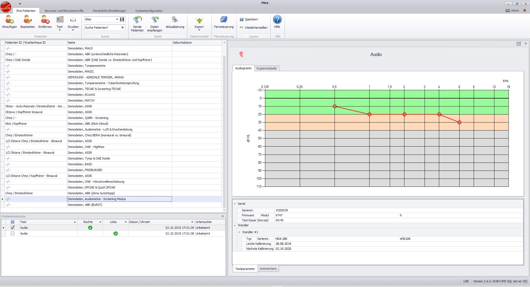The width and height of the screenshot is (530, 287).
Task: Switch to the Ergebnistabelle tab
Action: click(x=266, y=68)
